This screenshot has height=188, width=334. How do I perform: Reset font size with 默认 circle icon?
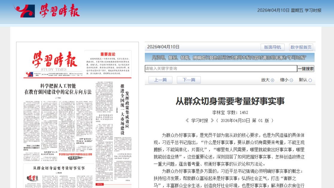point(310,80)
